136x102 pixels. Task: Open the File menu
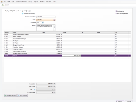(x=5, y=2)
